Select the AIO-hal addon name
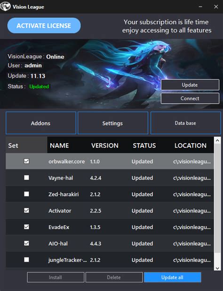This screenshot has width=223, height=291. coord(58,244)
